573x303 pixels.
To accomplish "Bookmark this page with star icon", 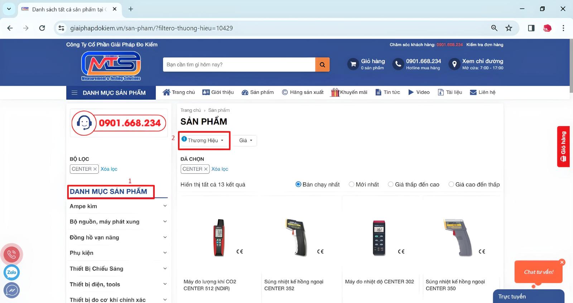I will 509,28.
